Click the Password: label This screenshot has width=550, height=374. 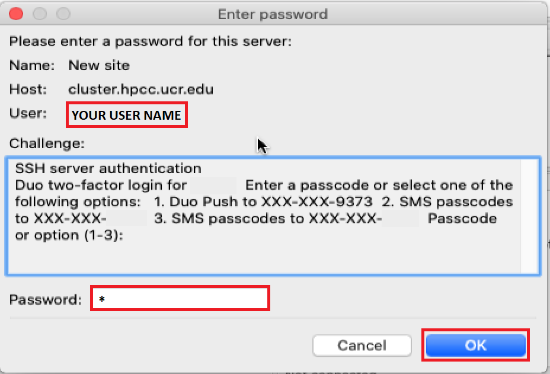click(46, 299)
